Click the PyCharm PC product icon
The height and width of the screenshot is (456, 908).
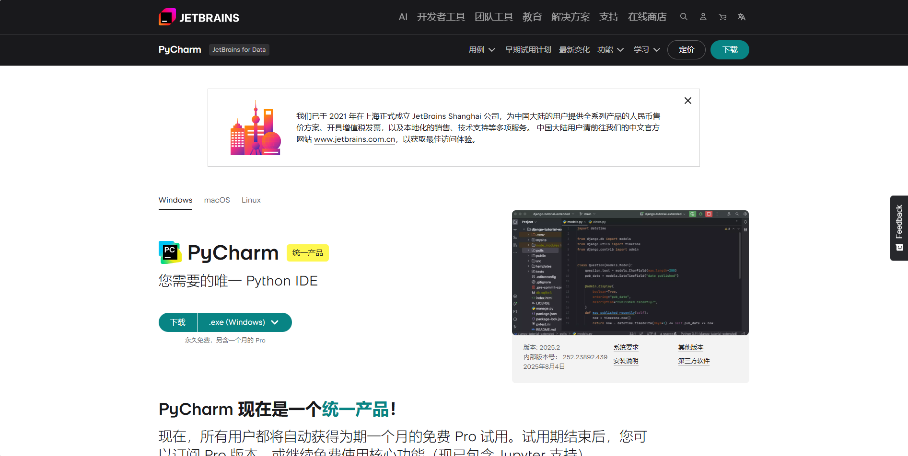170,252
